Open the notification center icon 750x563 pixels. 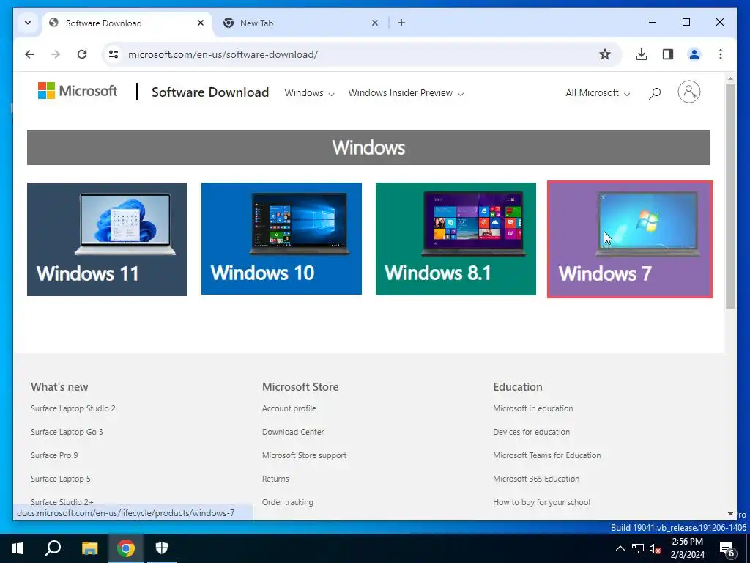[727, 549]
